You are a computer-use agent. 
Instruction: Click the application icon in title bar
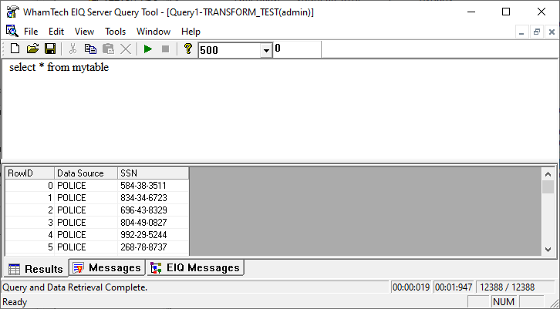point(12,12)
